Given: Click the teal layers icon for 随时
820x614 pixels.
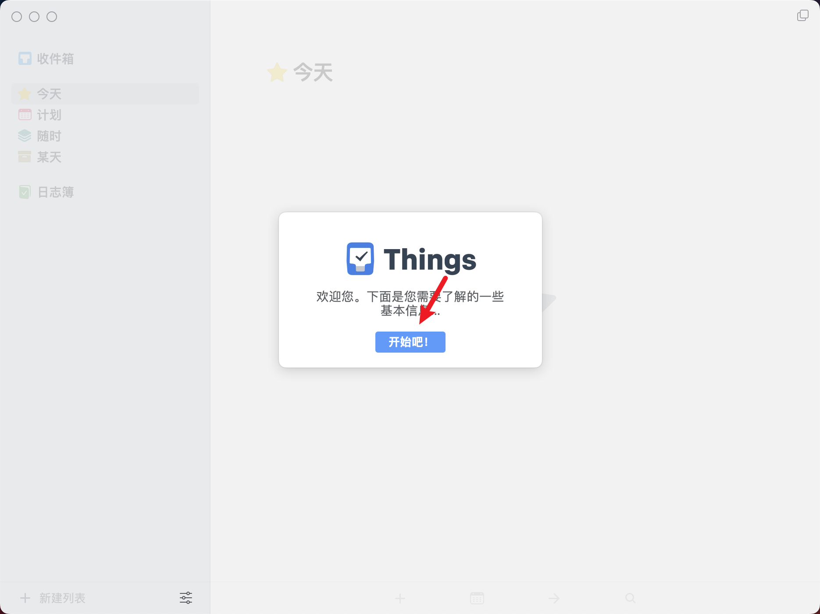Looking at the screenshot, I should pos(25,136).
